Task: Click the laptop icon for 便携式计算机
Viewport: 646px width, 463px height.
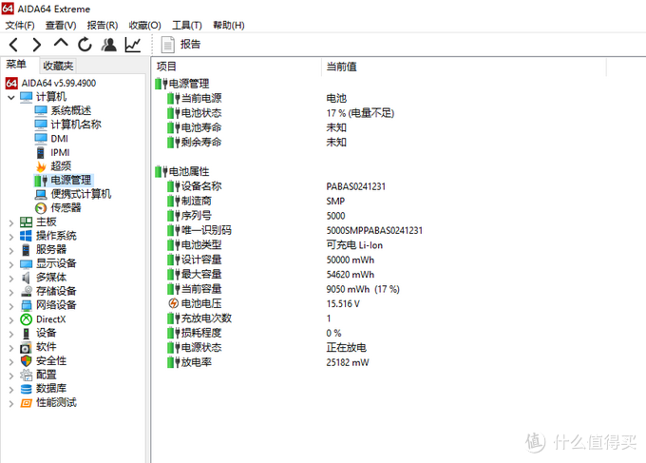Action: [41, 194]
